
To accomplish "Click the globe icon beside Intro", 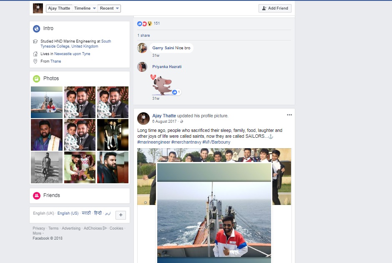I will click(x=37, y=28).
